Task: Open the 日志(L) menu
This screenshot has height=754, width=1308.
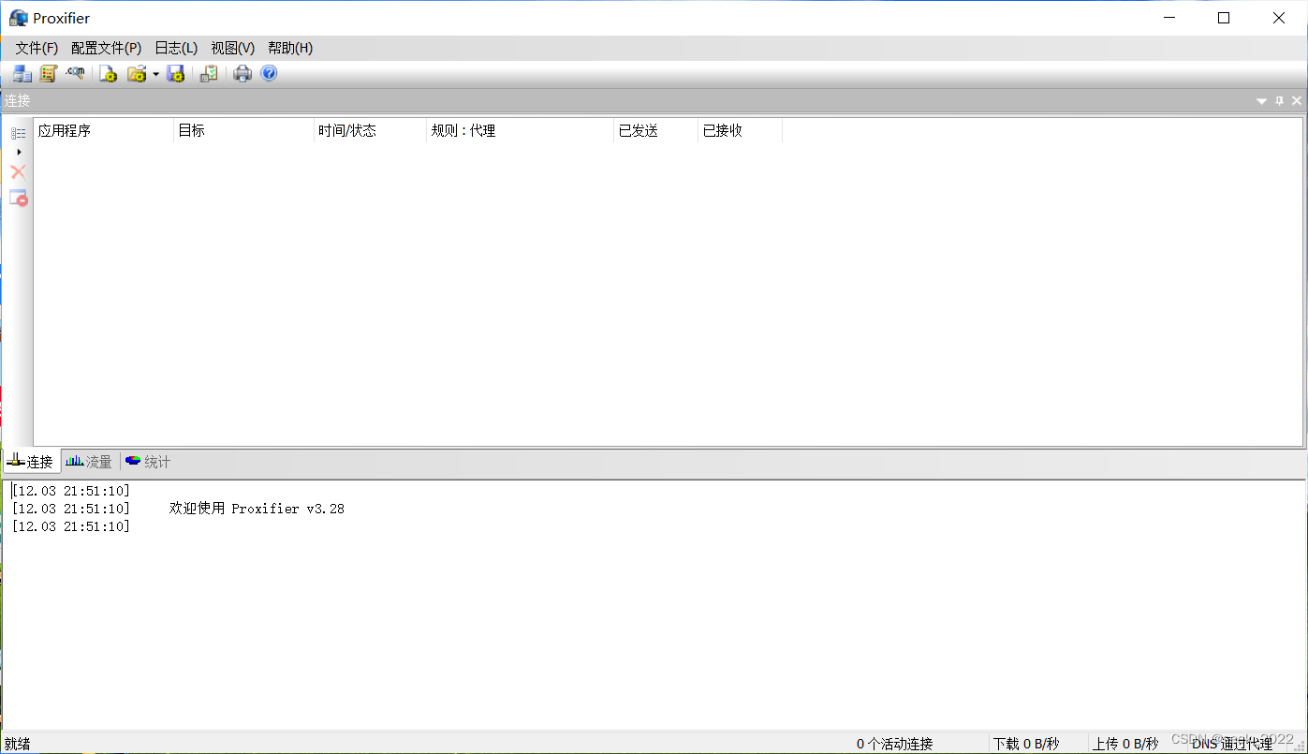Action: 176,48
